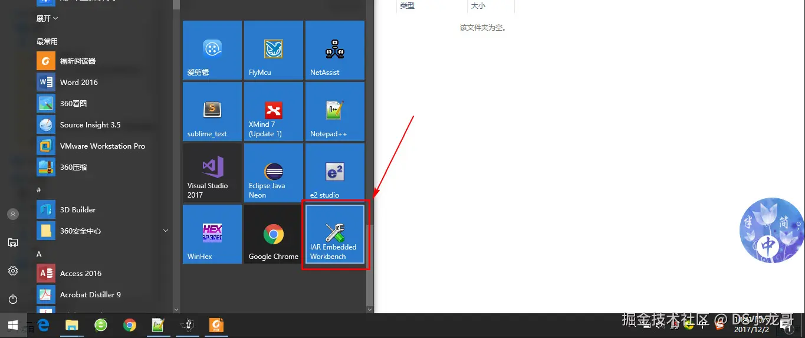Launch the XMind 7 tile
The width and height of the screenshot is (805, 338).
274,111
